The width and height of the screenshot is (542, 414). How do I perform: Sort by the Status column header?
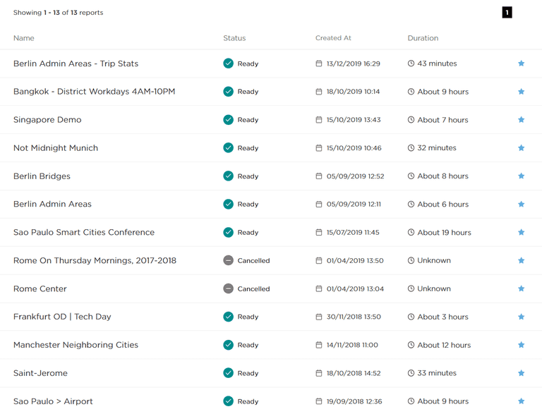coord(234,38)
